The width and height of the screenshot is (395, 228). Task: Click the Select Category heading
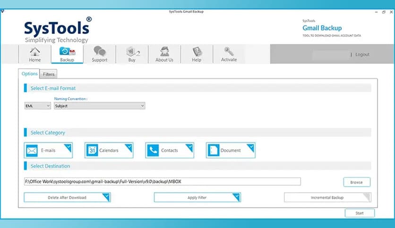(48, 132)
